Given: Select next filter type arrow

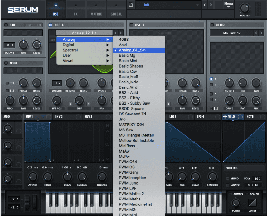Looking at the screenshot, I should pyautogui.click(x=261, y=33).
